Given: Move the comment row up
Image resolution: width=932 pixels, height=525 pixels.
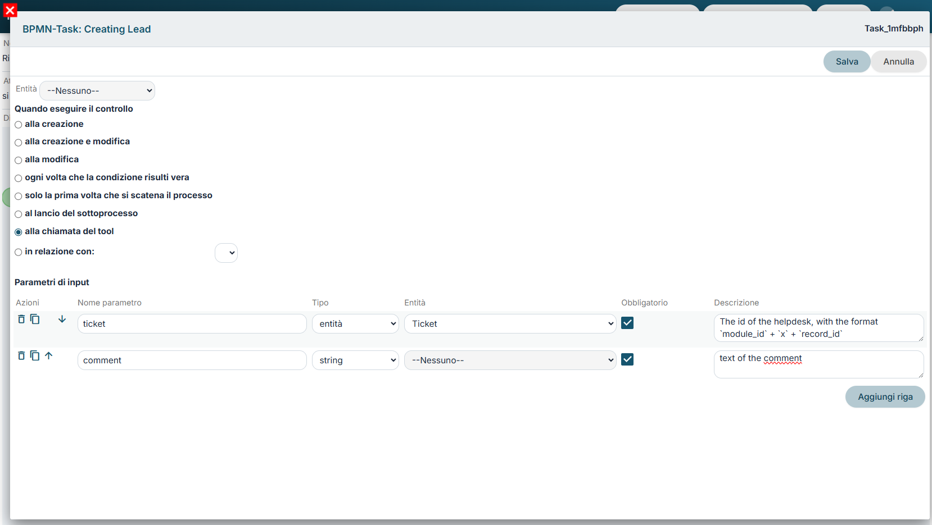Looking at the screenshot, I should coord(49,355).
